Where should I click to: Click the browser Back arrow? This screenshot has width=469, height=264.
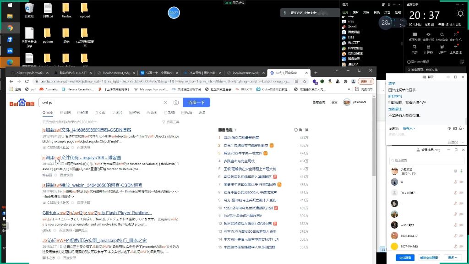tap(11, 82)
